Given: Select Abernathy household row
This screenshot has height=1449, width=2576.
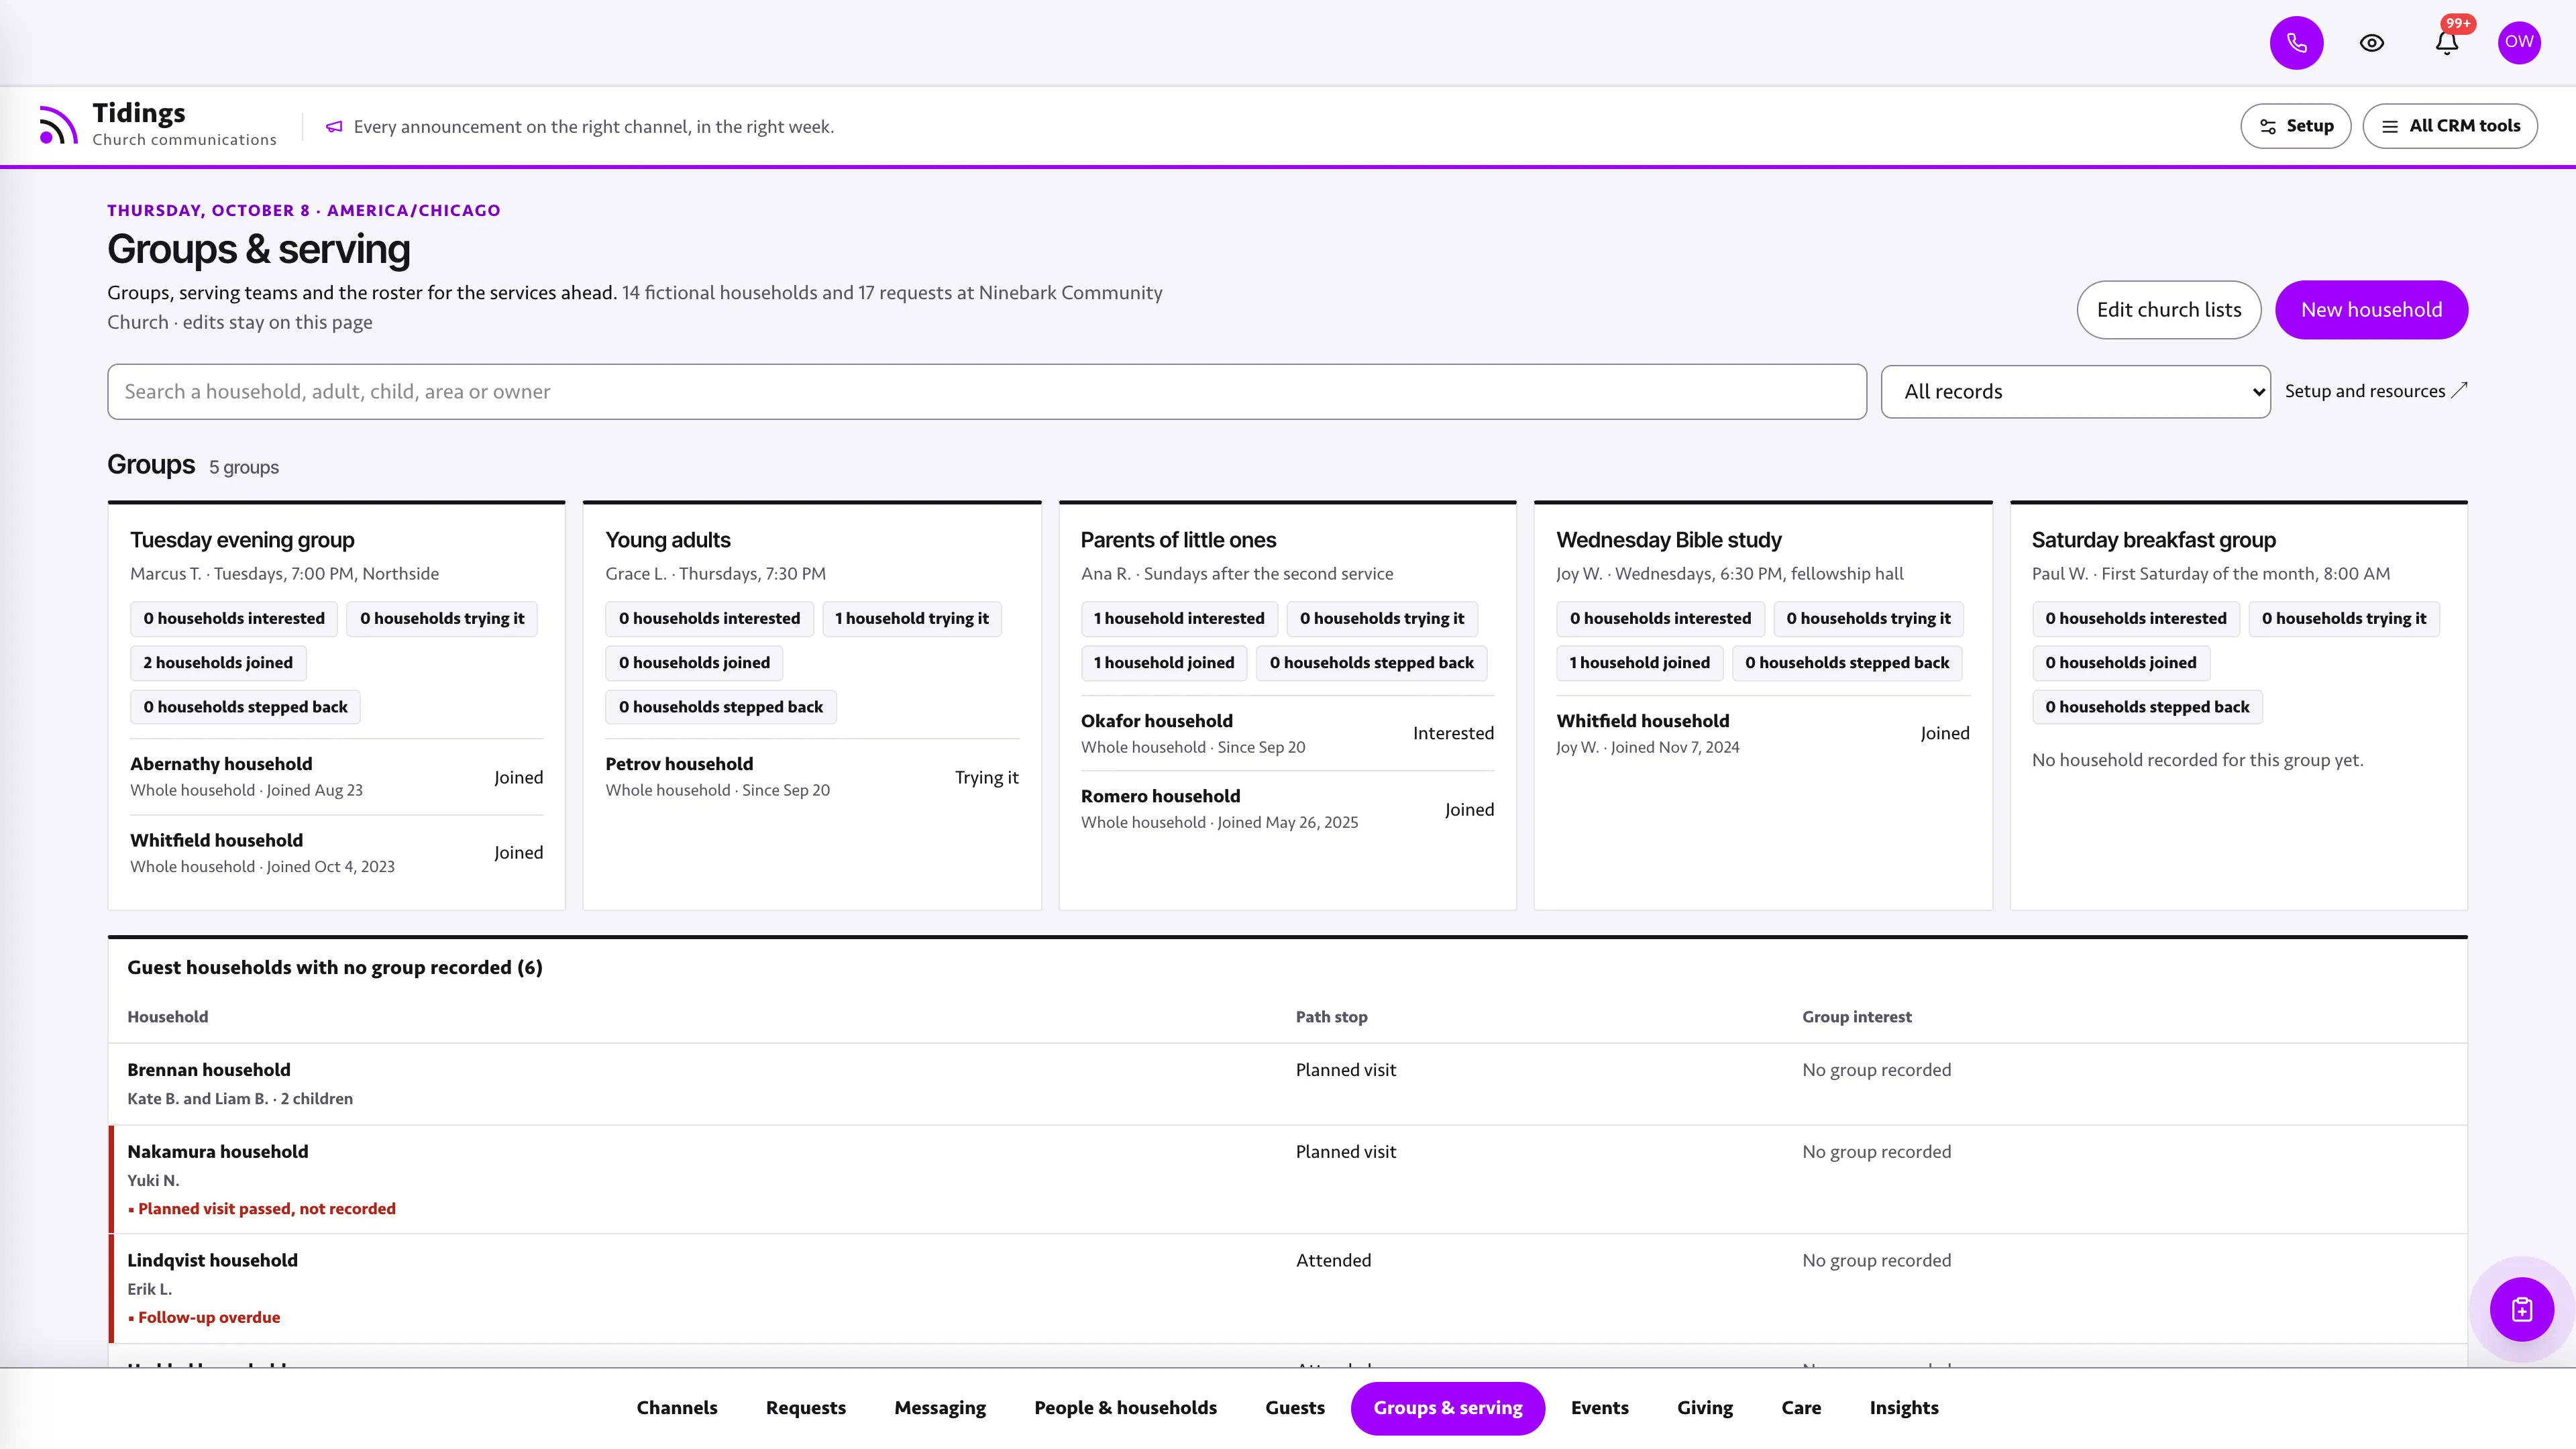Looking at the screenshot, I should click(336, 777).
